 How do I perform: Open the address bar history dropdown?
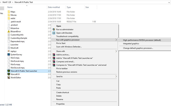coord(169,2)
